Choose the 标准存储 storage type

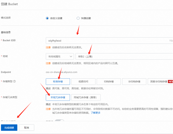[58, 82]
